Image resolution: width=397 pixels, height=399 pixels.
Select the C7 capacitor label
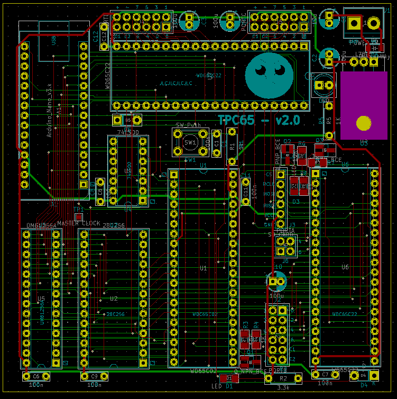[325, 374]
